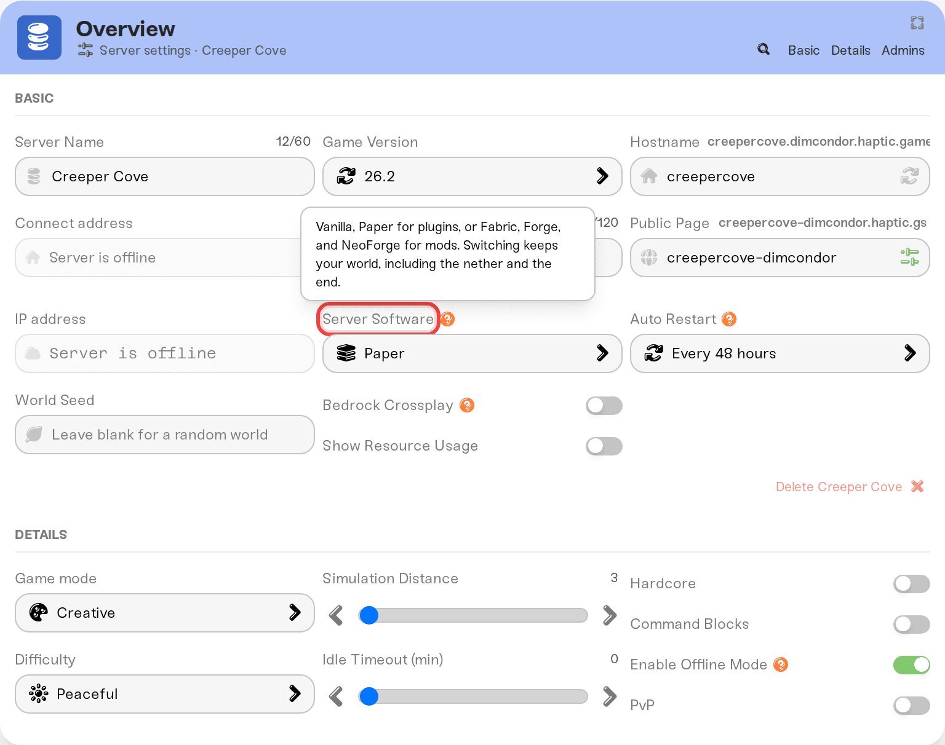Open the Auto Restart Every 48 hours dropdown
Screen dimensions: 945x745
click(x=780, y=353)
